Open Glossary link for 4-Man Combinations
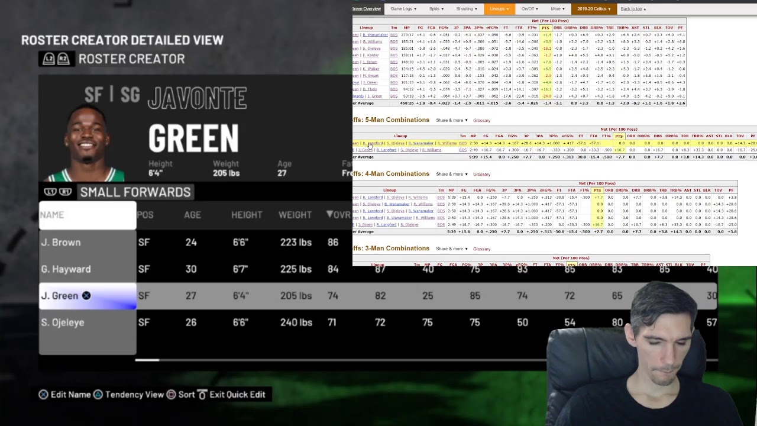Viewport: 757px width, 426px height. click(x=481, y=175)
